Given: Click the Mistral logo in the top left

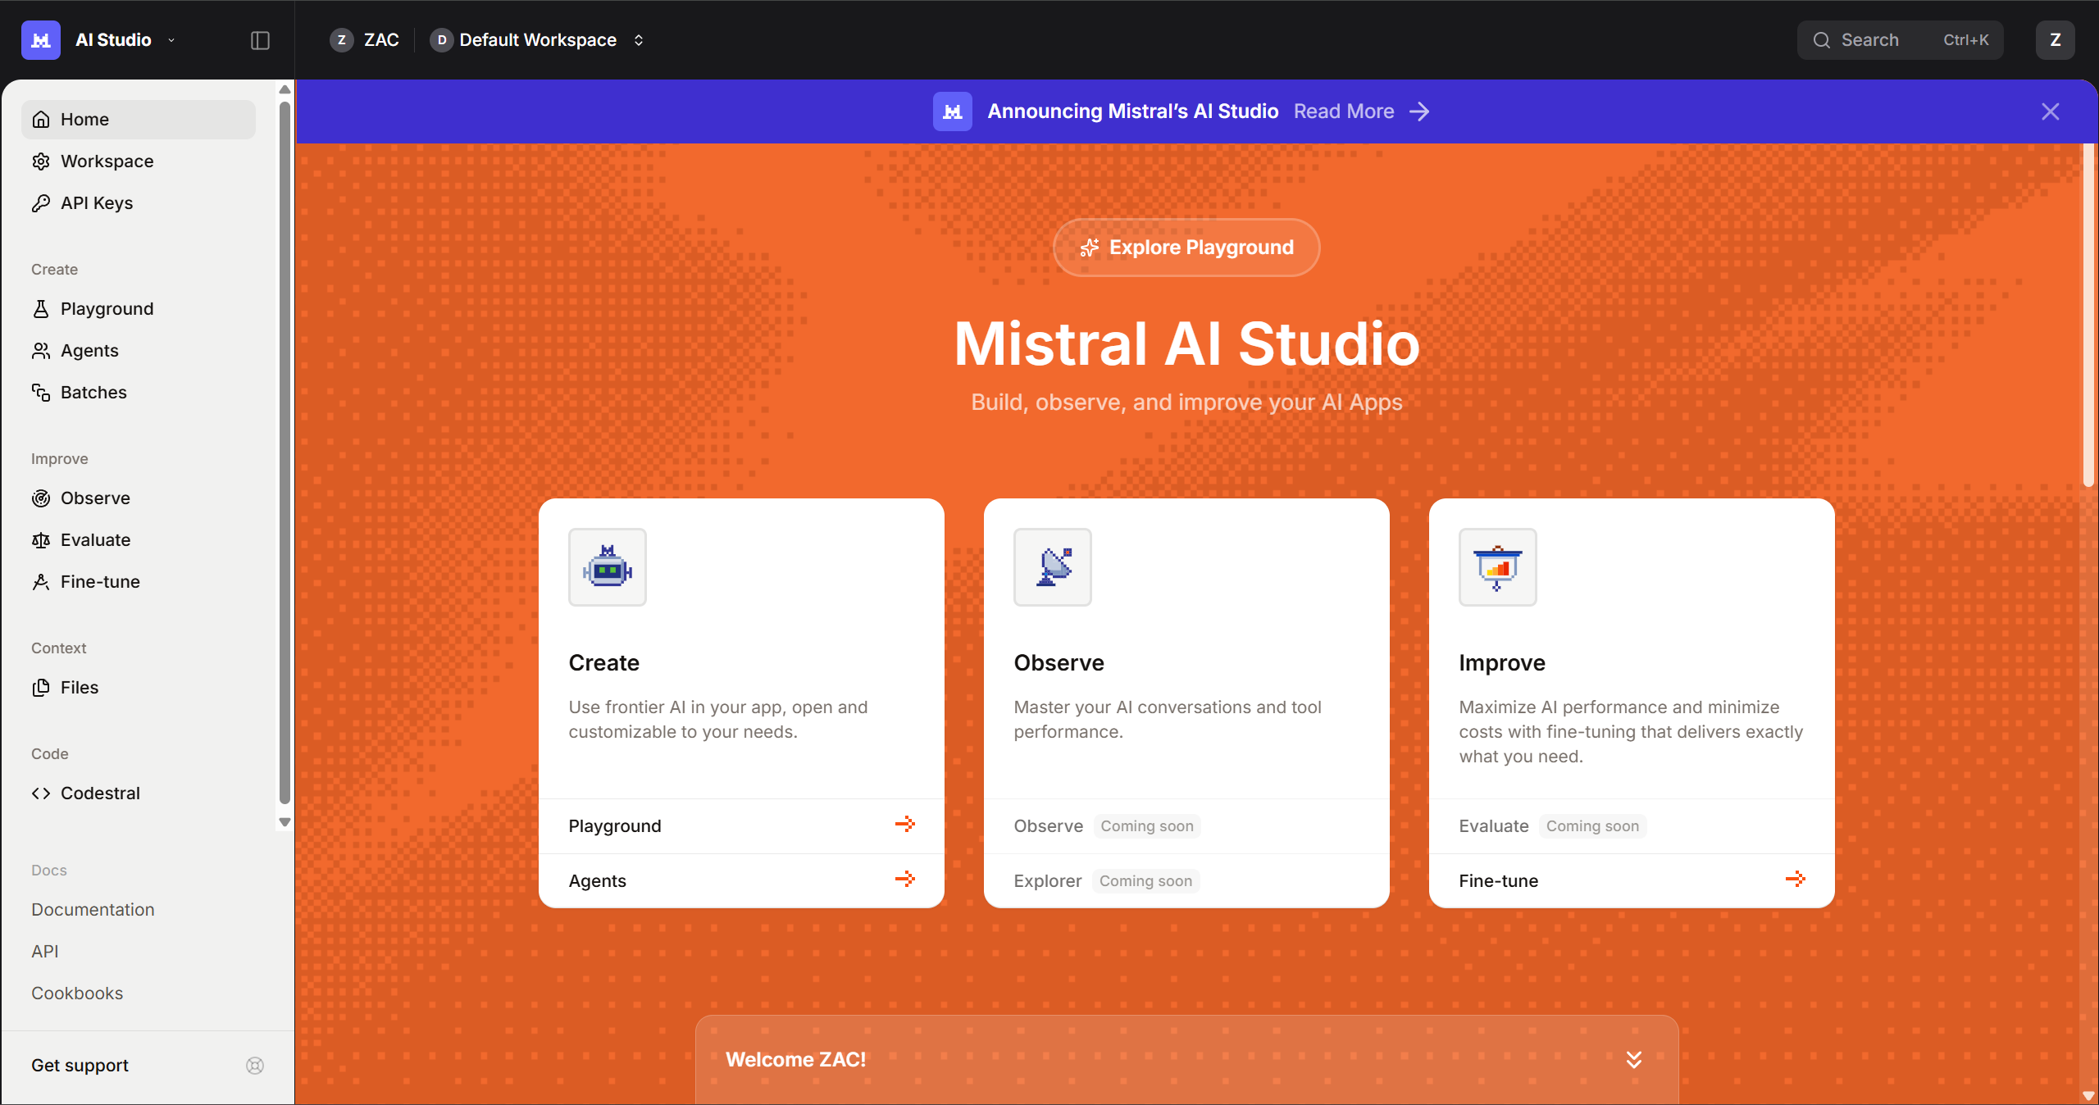Looking at the screenshot, I should [x=40, y=39].
